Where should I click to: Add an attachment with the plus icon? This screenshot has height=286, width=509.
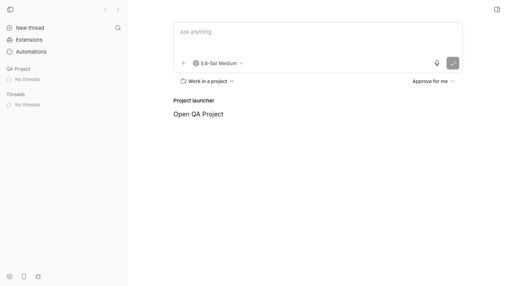click(x=183, y=63)
